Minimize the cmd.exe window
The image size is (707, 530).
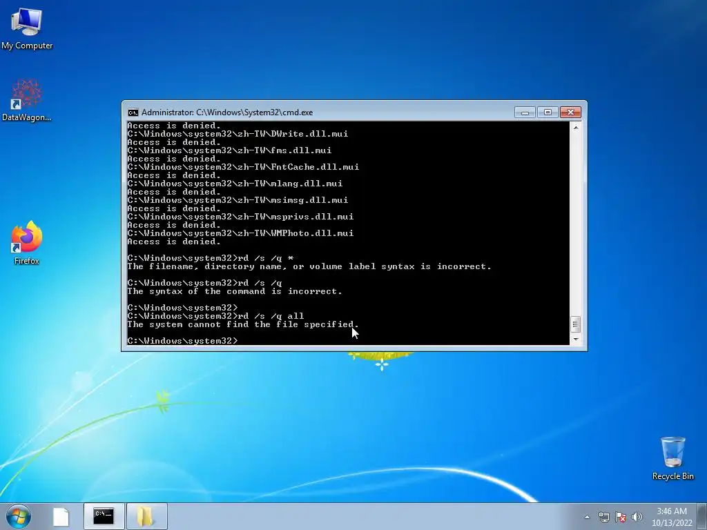tap(525, 112)
